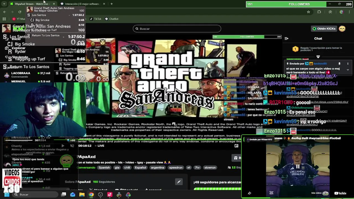Viewport: 354px width, 199px height.
Task: Open pinned message three-dot options
Action: 348,64
